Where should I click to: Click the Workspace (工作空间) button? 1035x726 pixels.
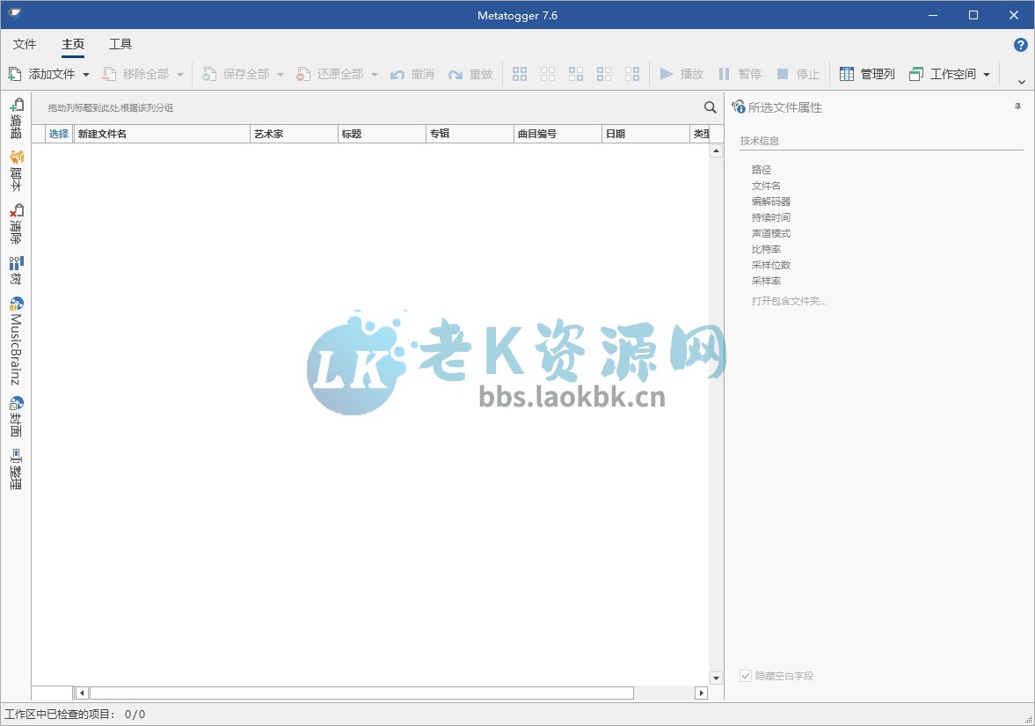[x=943, y=74]
